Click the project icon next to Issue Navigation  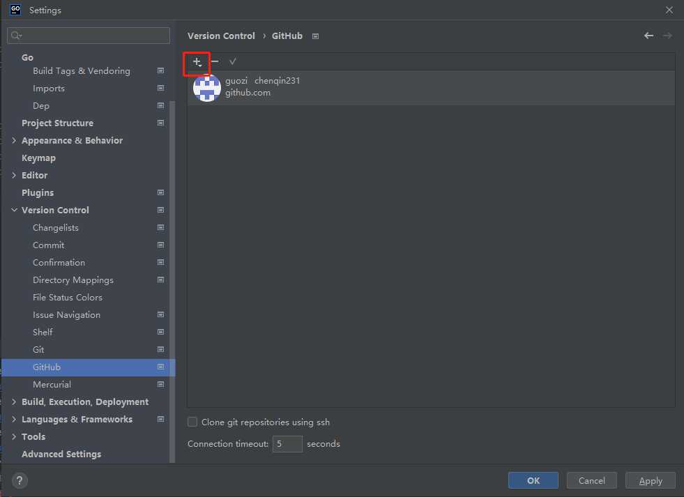(x=160, y=314)
